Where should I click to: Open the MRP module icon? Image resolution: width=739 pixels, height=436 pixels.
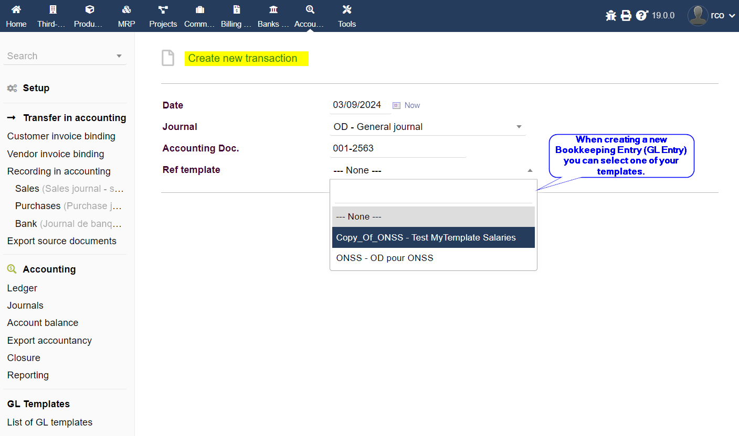coord(126,10)
